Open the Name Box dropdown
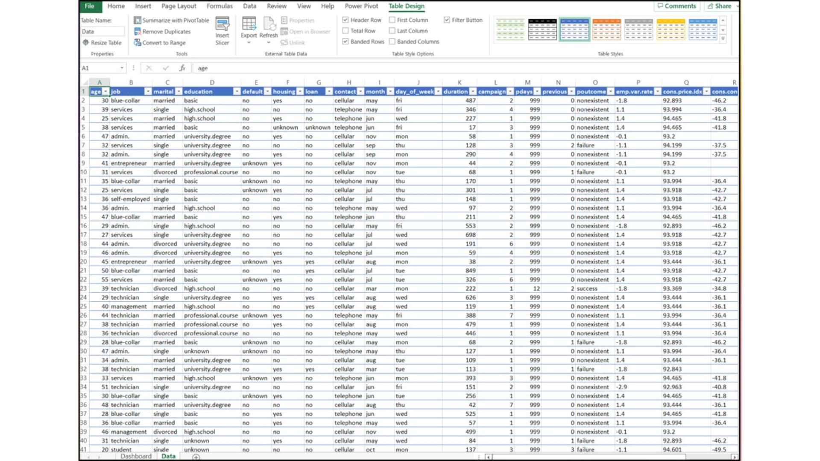 click(121, 67)
